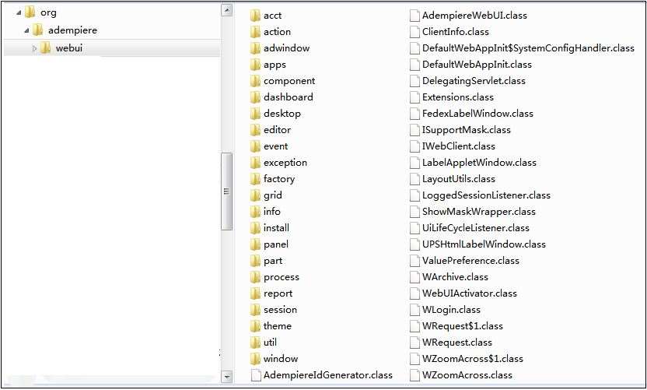Screen dimensions: 647x390
Task: Select AdempiereIdGenerator.class file
Action: (x=321, y=375)
